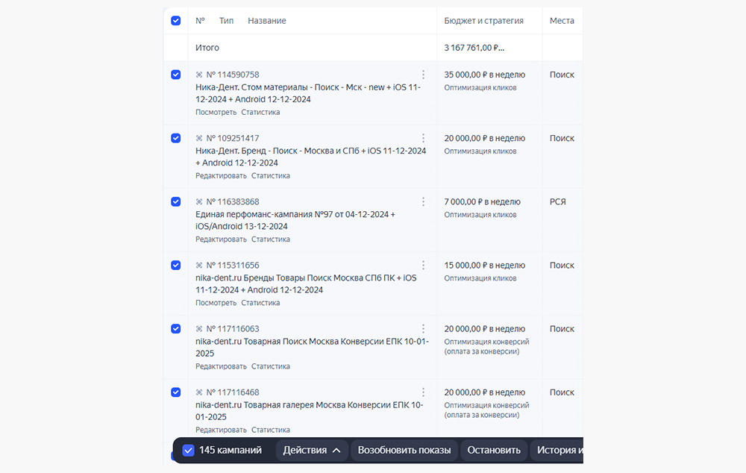This screenshot has width=746, height=473.
Task: Open Единая перфоманс-кампания №97 title
Action: tap(295, 220)
